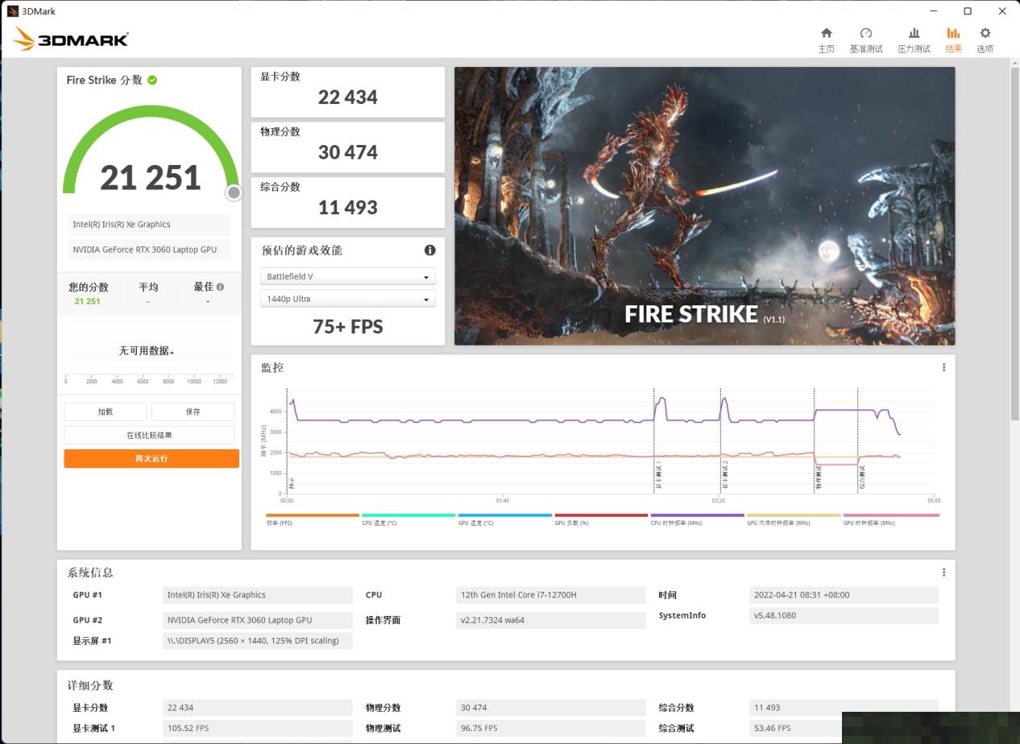Click the 3DMark logo in the header
This screenshot has height=744, width=1020.
click(x=71, y=38)
